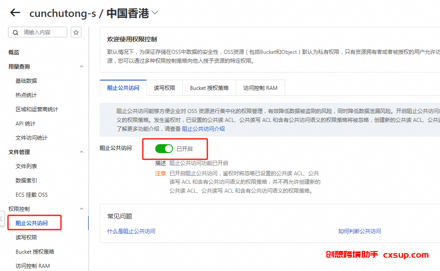Open 热点统计 in the sidebar
The width and height of the screenshot is (440, 271).
click(x=26, y=95)
